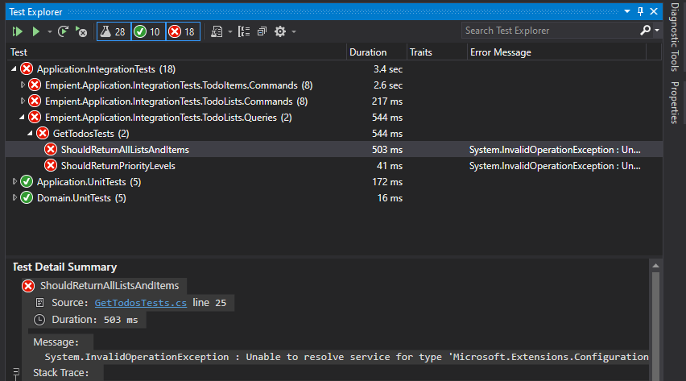Click the source document icon in summary

[x=39, y=302]
